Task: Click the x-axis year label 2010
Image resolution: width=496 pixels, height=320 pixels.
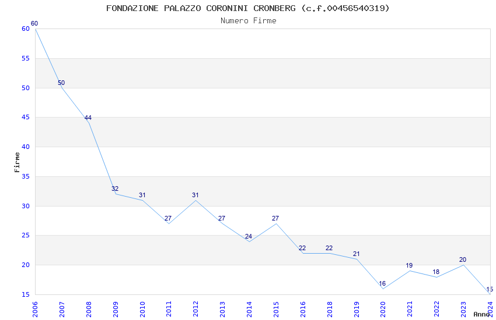Action: (x=142, y=309)
